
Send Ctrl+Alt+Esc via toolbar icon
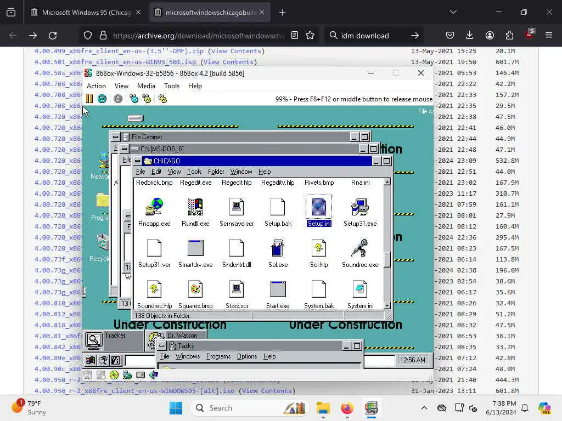tap(147, 99)
